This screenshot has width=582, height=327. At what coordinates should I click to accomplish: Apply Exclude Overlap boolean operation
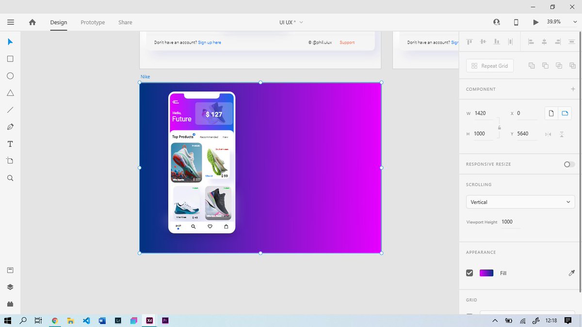(x=572, y=66)
